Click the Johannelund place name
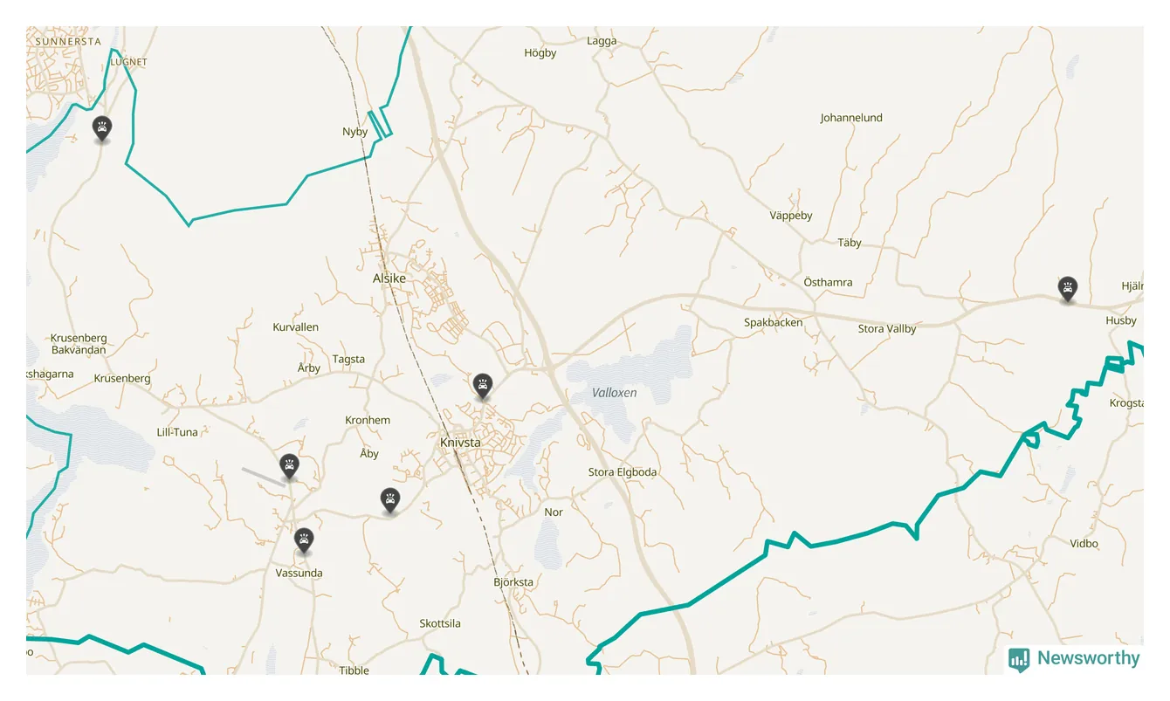This screenshot has height=701, width=1170. pos(851,118)
